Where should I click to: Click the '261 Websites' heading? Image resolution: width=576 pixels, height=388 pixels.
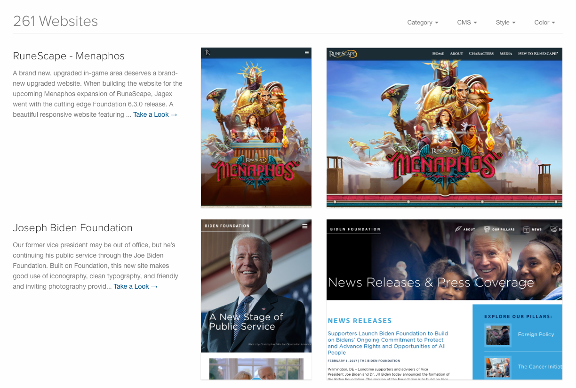point(56,21)
